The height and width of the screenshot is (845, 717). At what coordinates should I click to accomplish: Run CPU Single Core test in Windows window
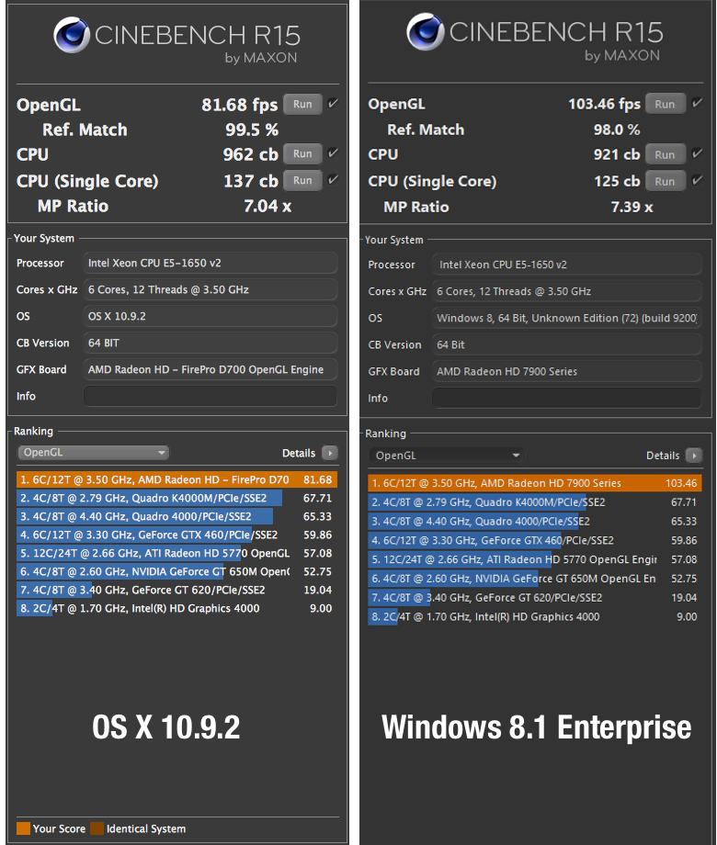pyautogui.click(x=665, y=182)
